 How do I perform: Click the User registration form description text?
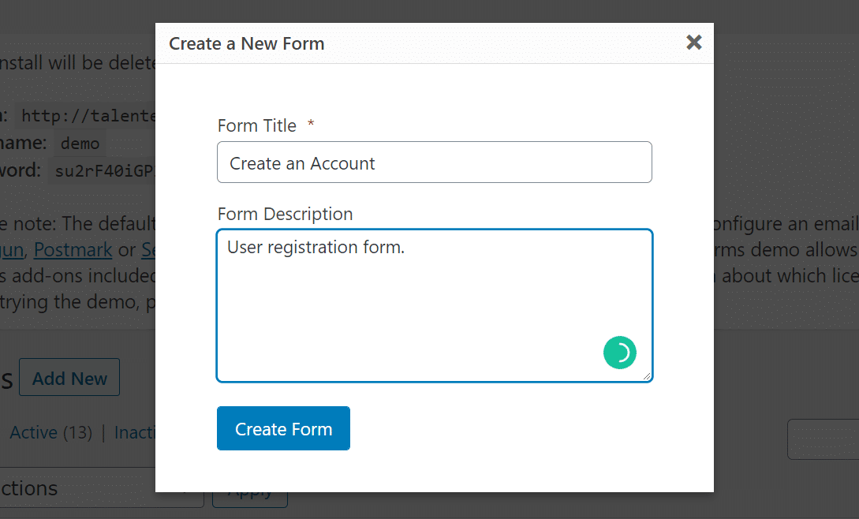[x=315, y=247]
